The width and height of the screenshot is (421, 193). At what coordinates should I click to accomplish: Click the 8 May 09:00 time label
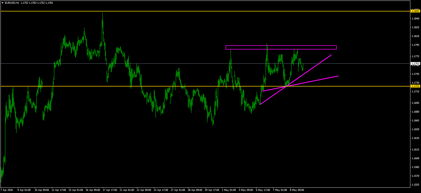point(297,190)
